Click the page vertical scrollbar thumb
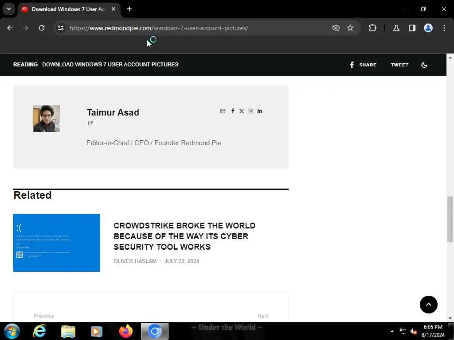The image size is (454, 340). tap(450, 219)
